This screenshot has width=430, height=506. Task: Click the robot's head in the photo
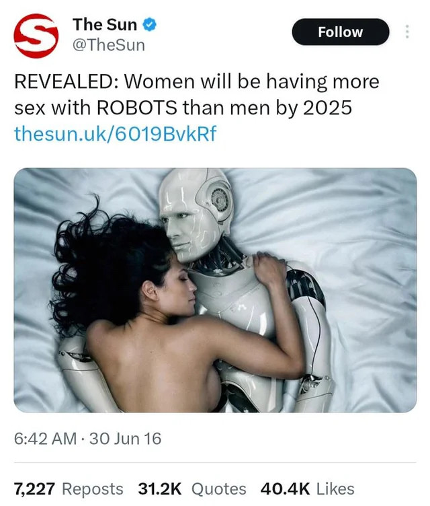click(x=195, y=215)
